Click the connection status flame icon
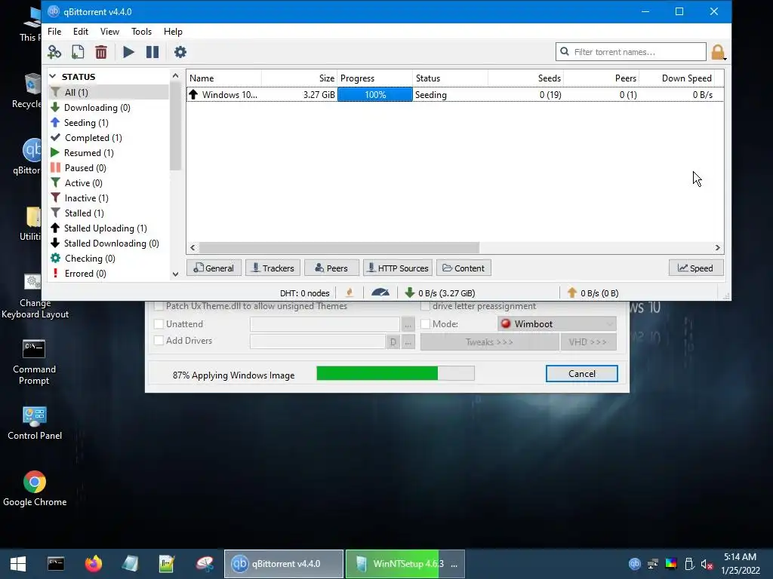 [350, 293]
